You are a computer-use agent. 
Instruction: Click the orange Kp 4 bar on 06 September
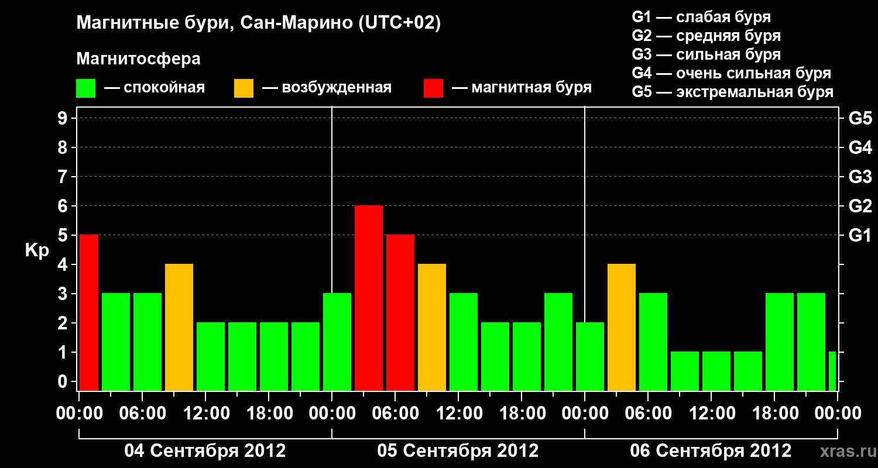click(x=622, y=328)
